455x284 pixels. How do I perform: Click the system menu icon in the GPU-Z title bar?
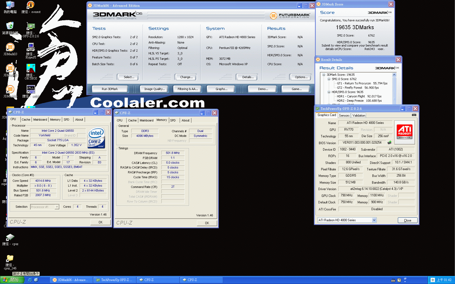click(x=318, y=108)
